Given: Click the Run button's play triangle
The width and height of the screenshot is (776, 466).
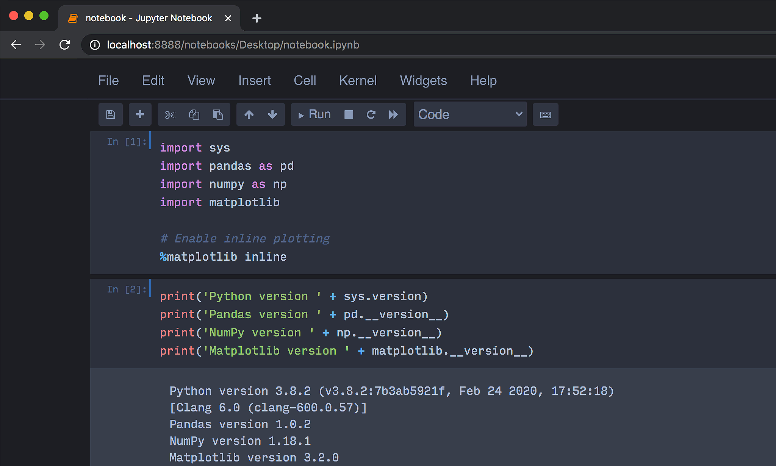Looking at the screenshot, I should (301, 114).
